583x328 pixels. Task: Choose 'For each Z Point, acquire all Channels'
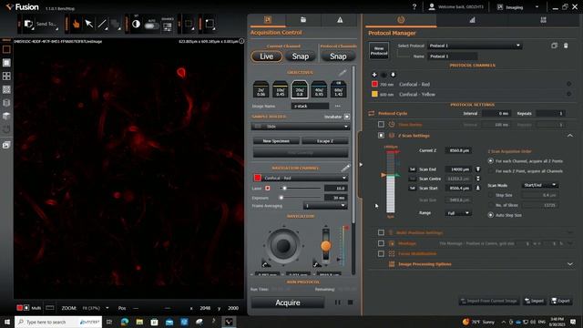pyautogui.click(x=491, y=171)
